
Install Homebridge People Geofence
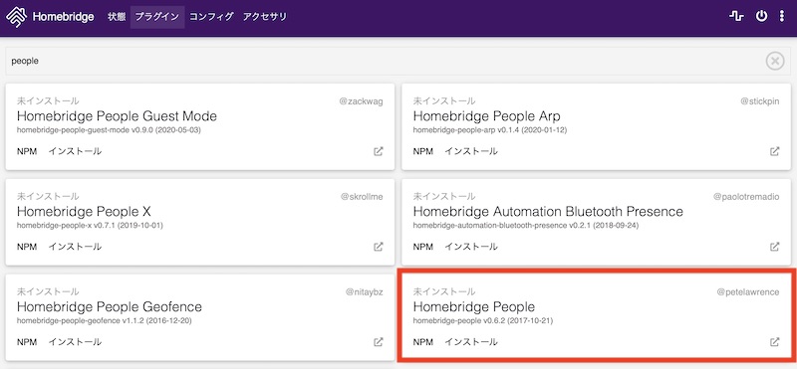pyautogui.click(x=75, y=342)
